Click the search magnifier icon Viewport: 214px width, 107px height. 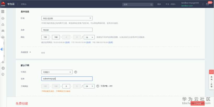coord(151,4)
